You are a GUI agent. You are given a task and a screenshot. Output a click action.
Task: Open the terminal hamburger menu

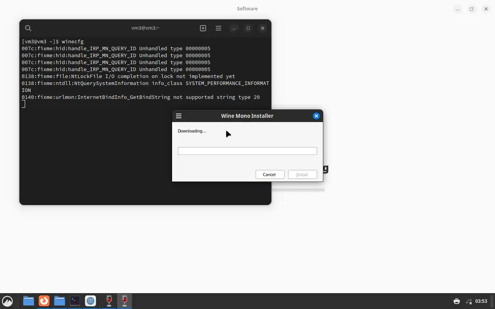[x=218, y=28]
